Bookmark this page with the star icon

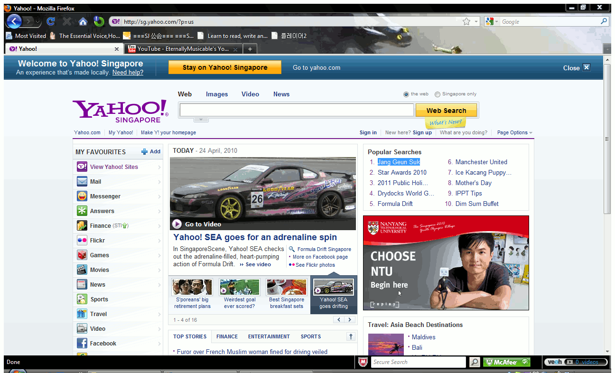(466, 21)
